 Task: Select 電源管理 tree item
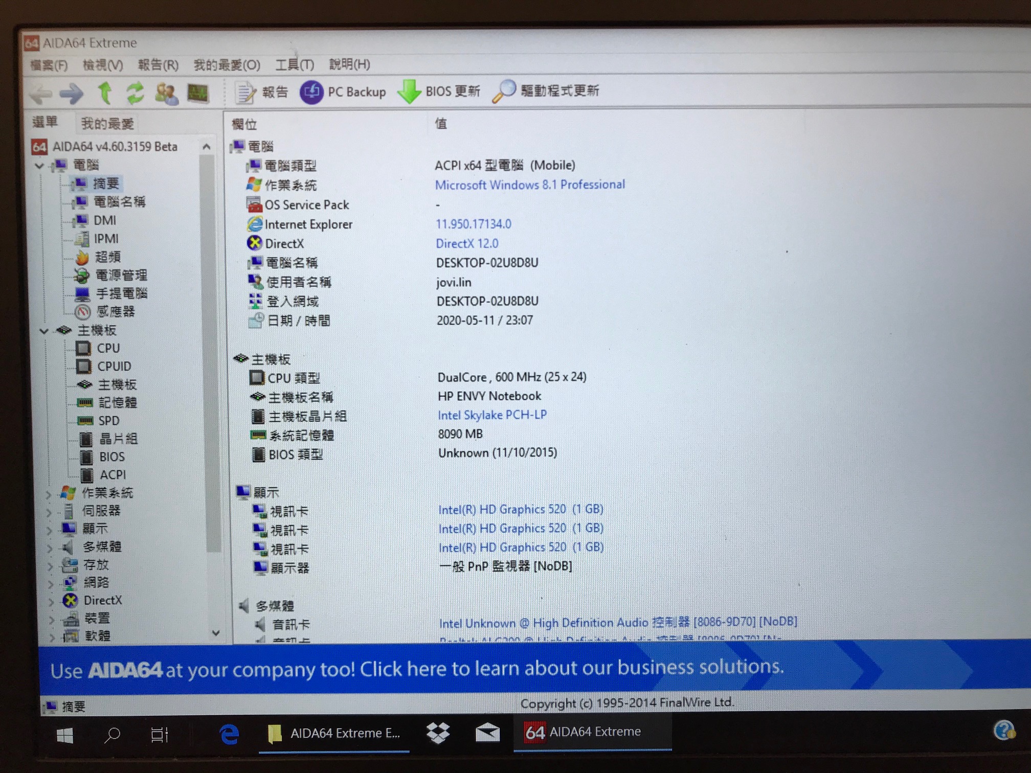[111, 276]
